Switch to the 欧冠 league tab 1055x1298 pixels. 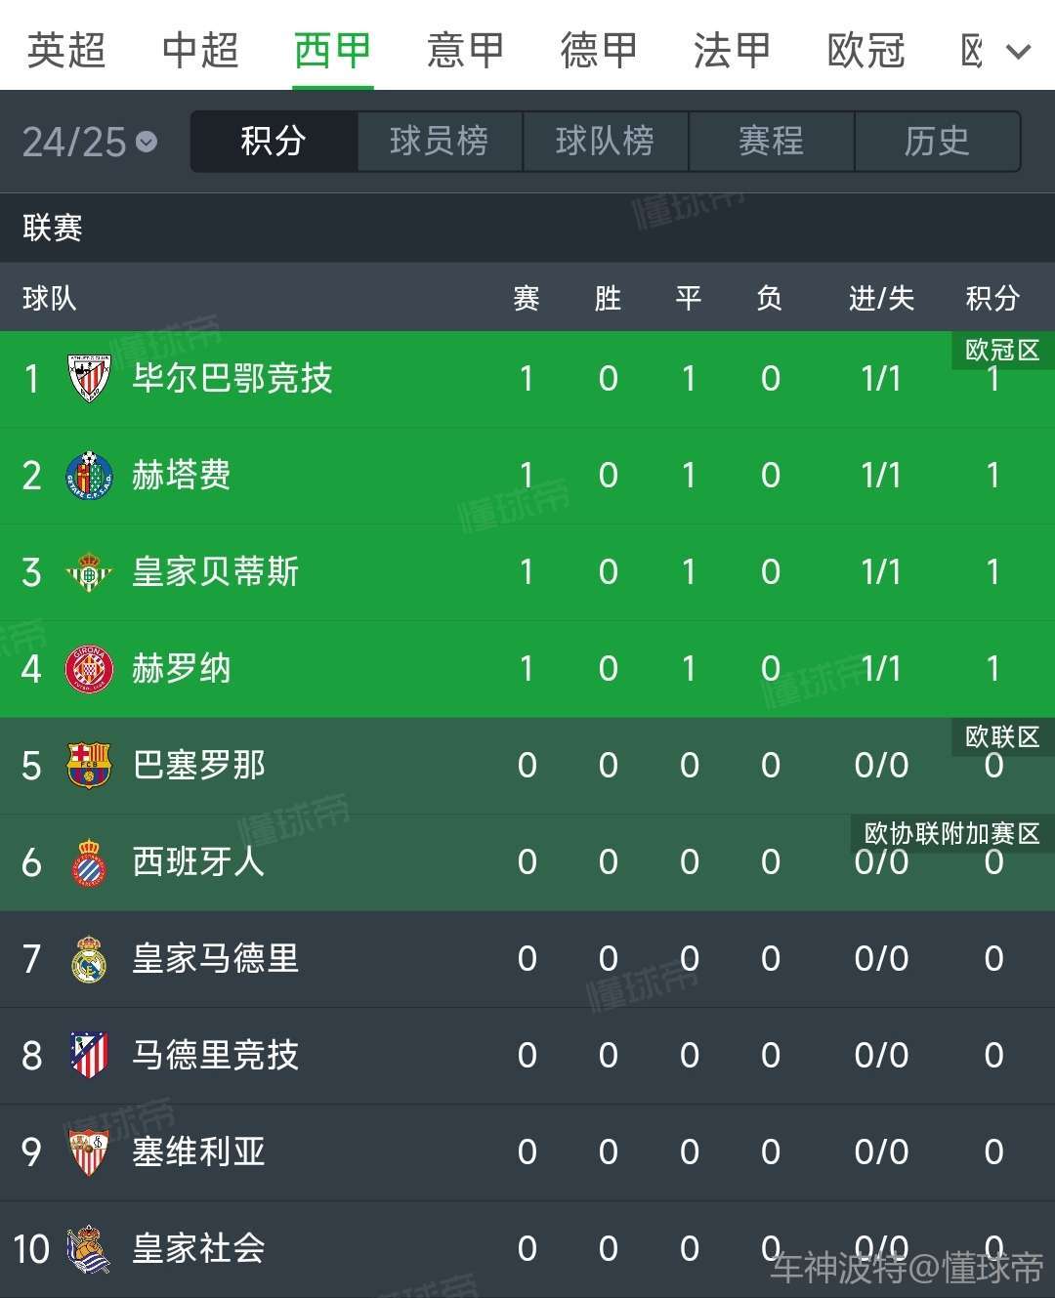[865, 51]
